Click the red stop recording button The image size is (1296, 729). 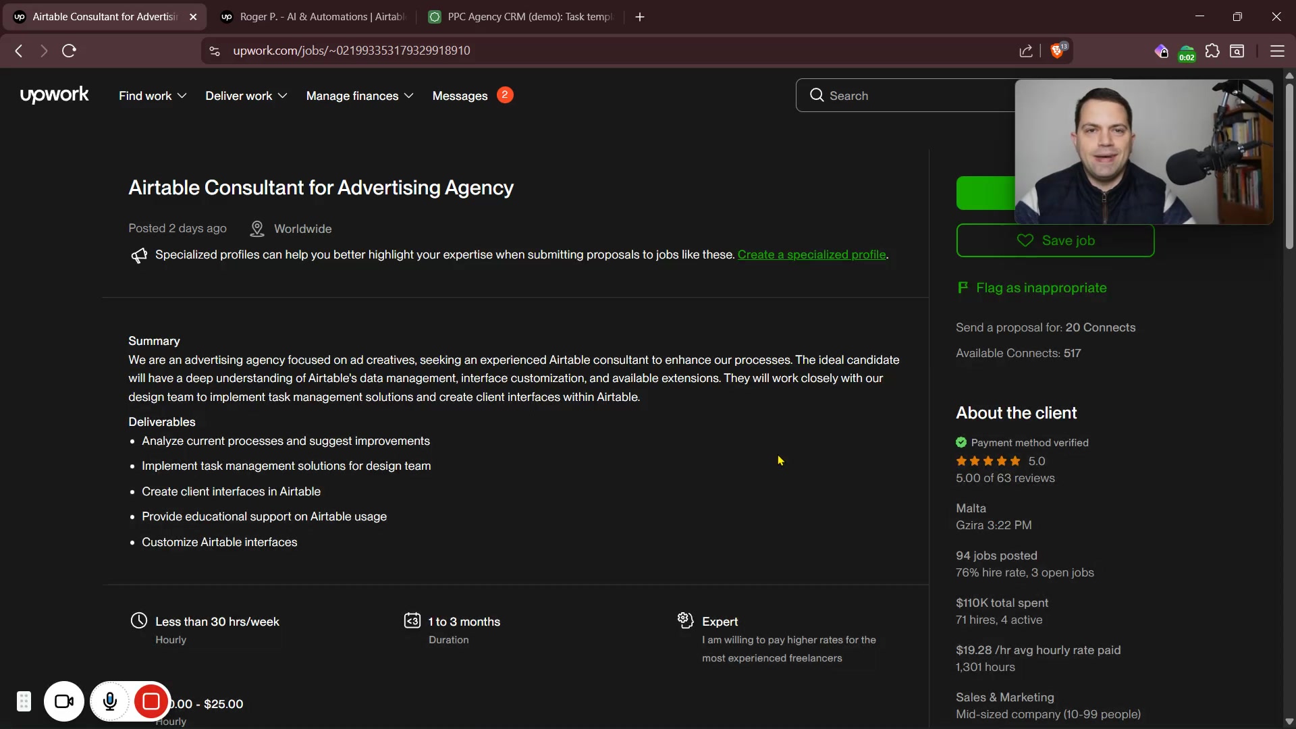[x=151, y=702]
